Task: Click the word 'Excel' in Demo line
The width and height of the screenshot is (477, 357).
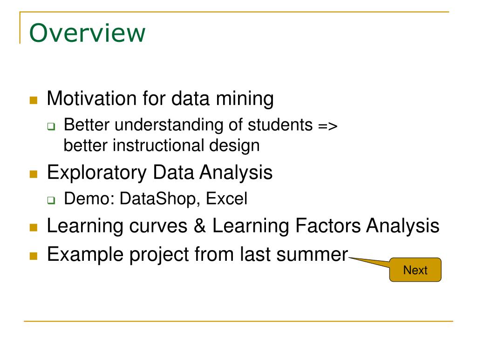Action: click(227, 198)
